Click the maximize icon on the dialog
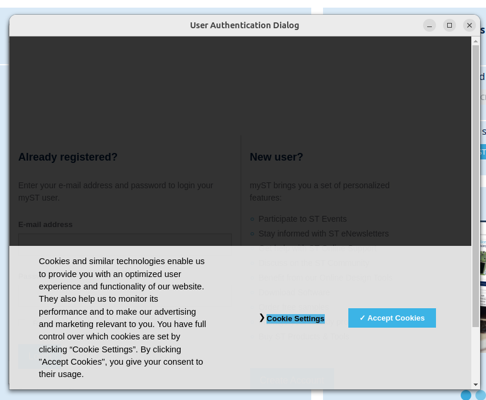The height and width of the screenshot is (400, 486). 450,25
